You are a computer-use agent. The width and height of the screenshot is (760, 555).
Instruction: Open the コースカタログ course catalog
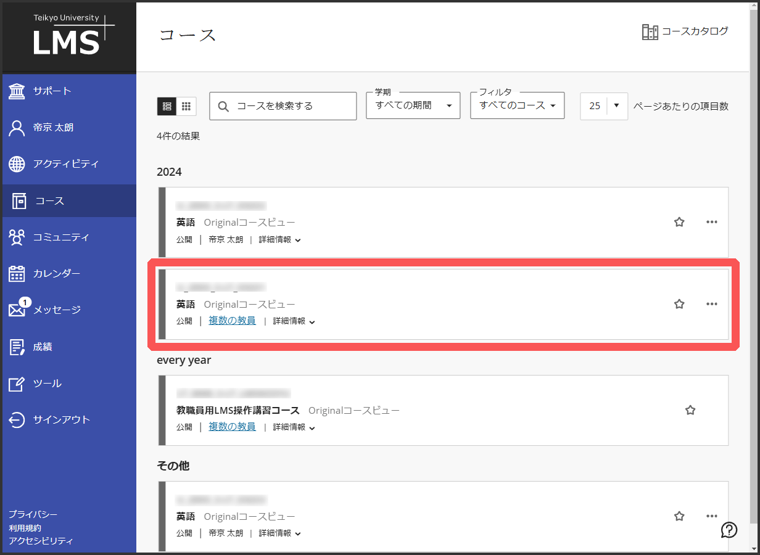click(685, 31)
